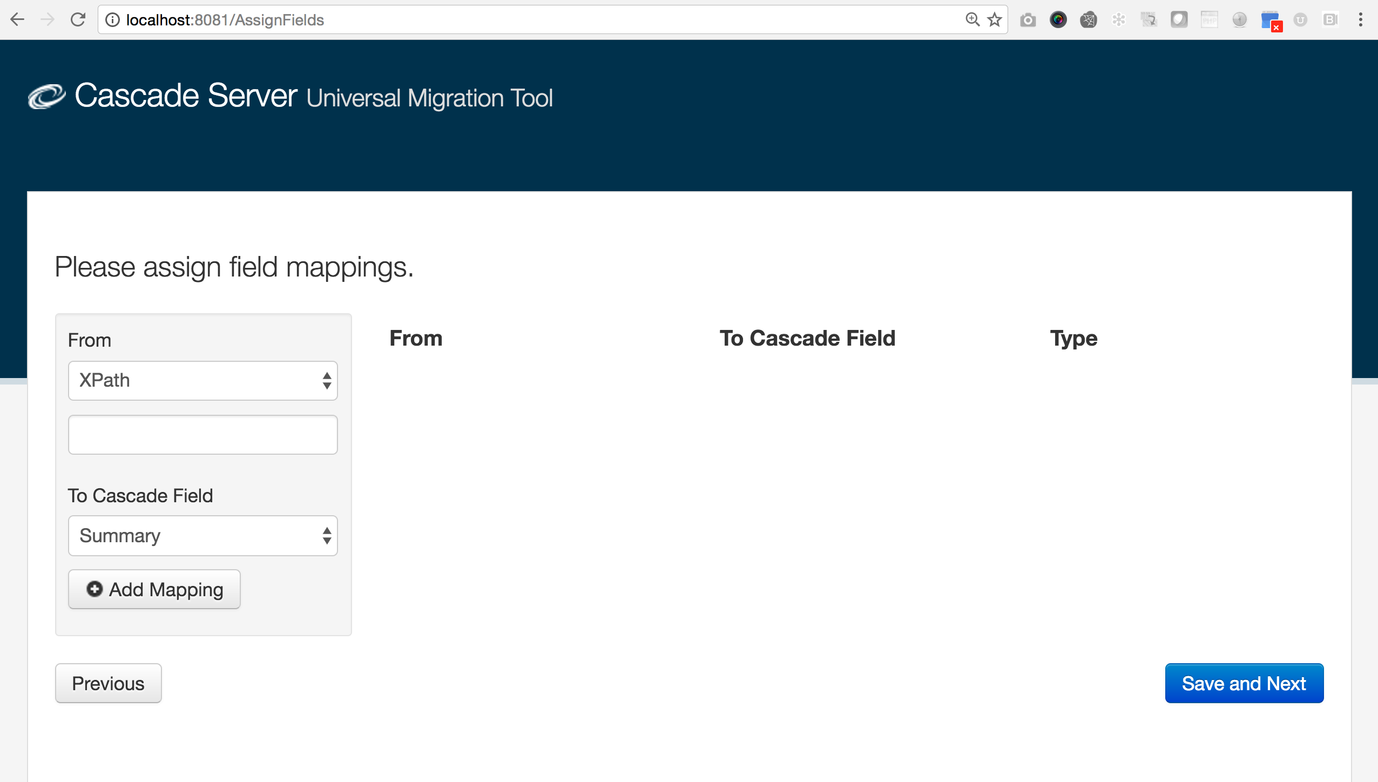1378x782 pixels.
Task: Click the Previous button
Action: [x=108, y=683]
